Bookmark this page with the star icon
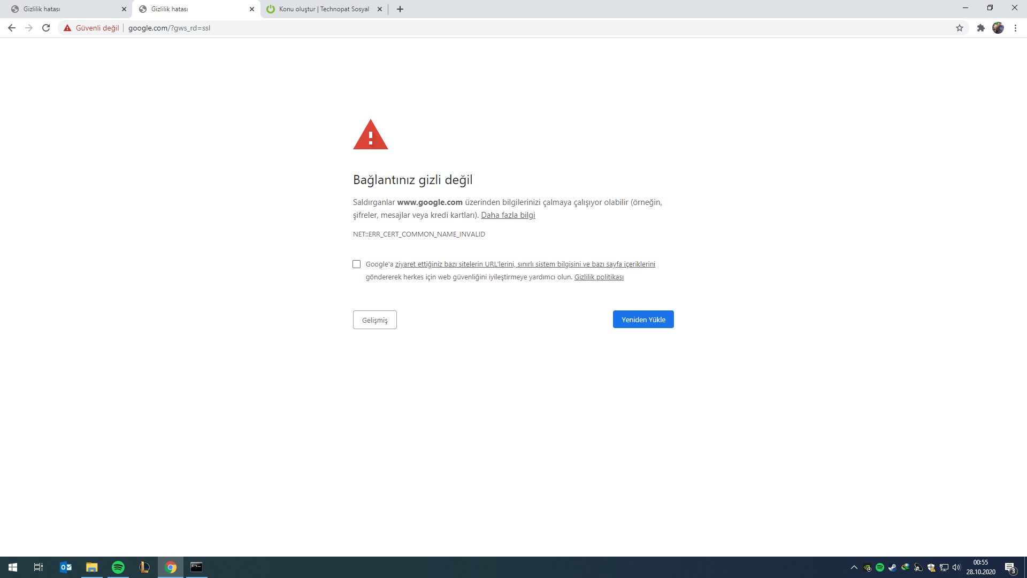The image size is (1027, 578). tap(960, 28)
